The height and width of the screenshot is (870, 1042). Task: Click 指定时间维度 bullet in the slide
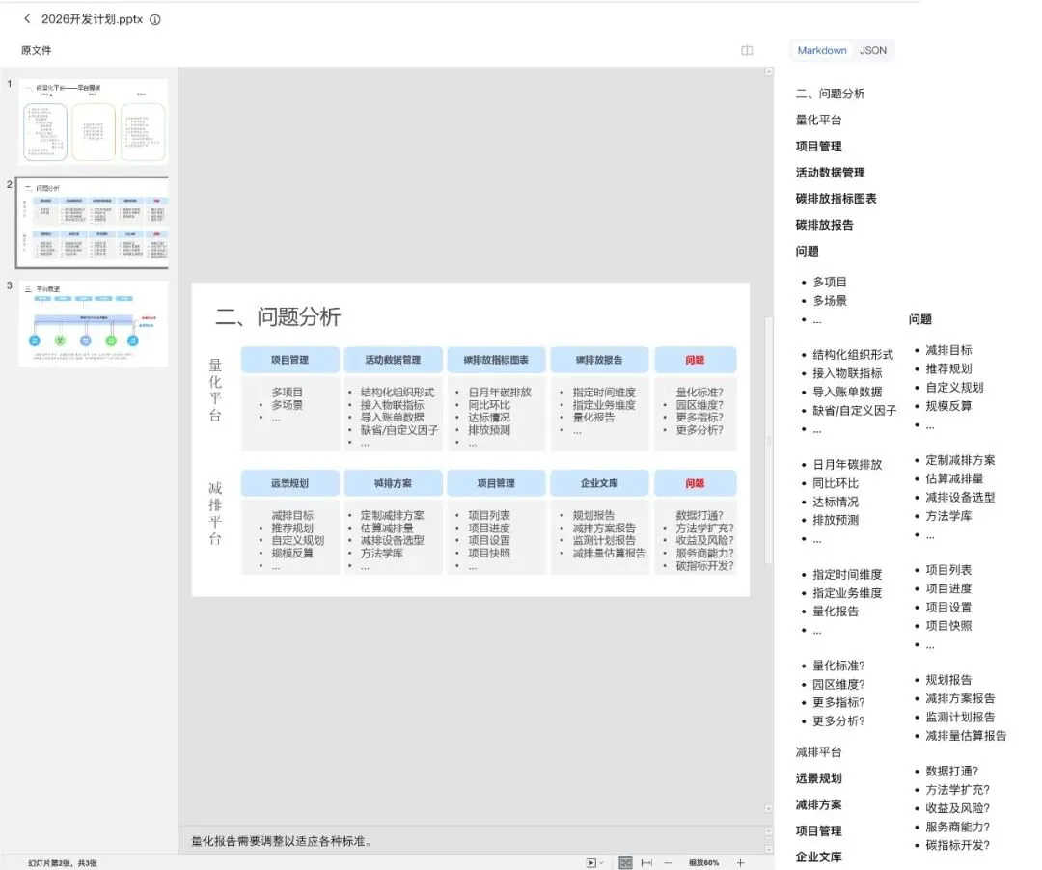(x=604, y=393)
